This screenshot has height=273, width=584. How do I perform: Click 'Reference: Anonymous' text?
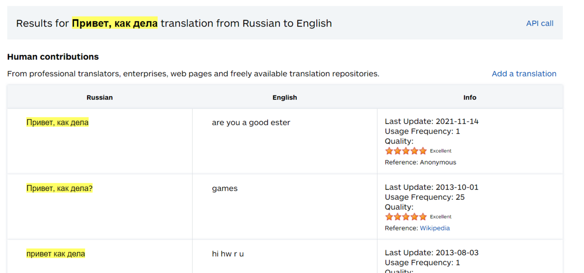420,162
